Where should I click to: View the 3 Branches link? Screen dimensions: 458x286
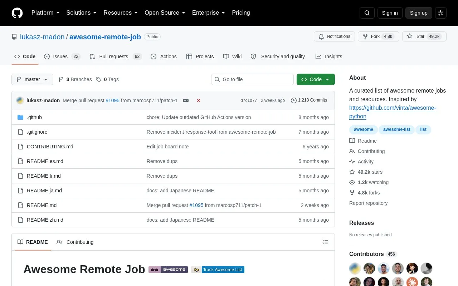(x=75, y=79)
